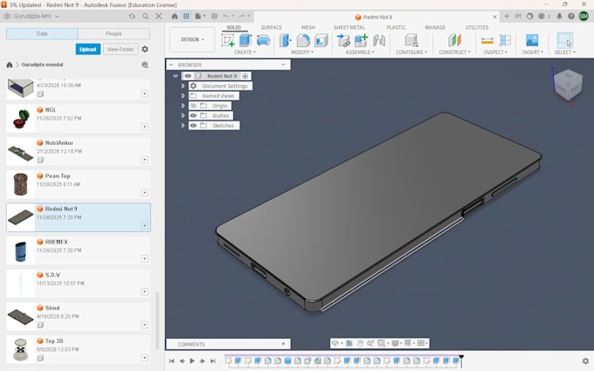The width and height of the screenshot is (594, 371).
Task: Expand the Named Views node
Action: click(x=183, y=96)
